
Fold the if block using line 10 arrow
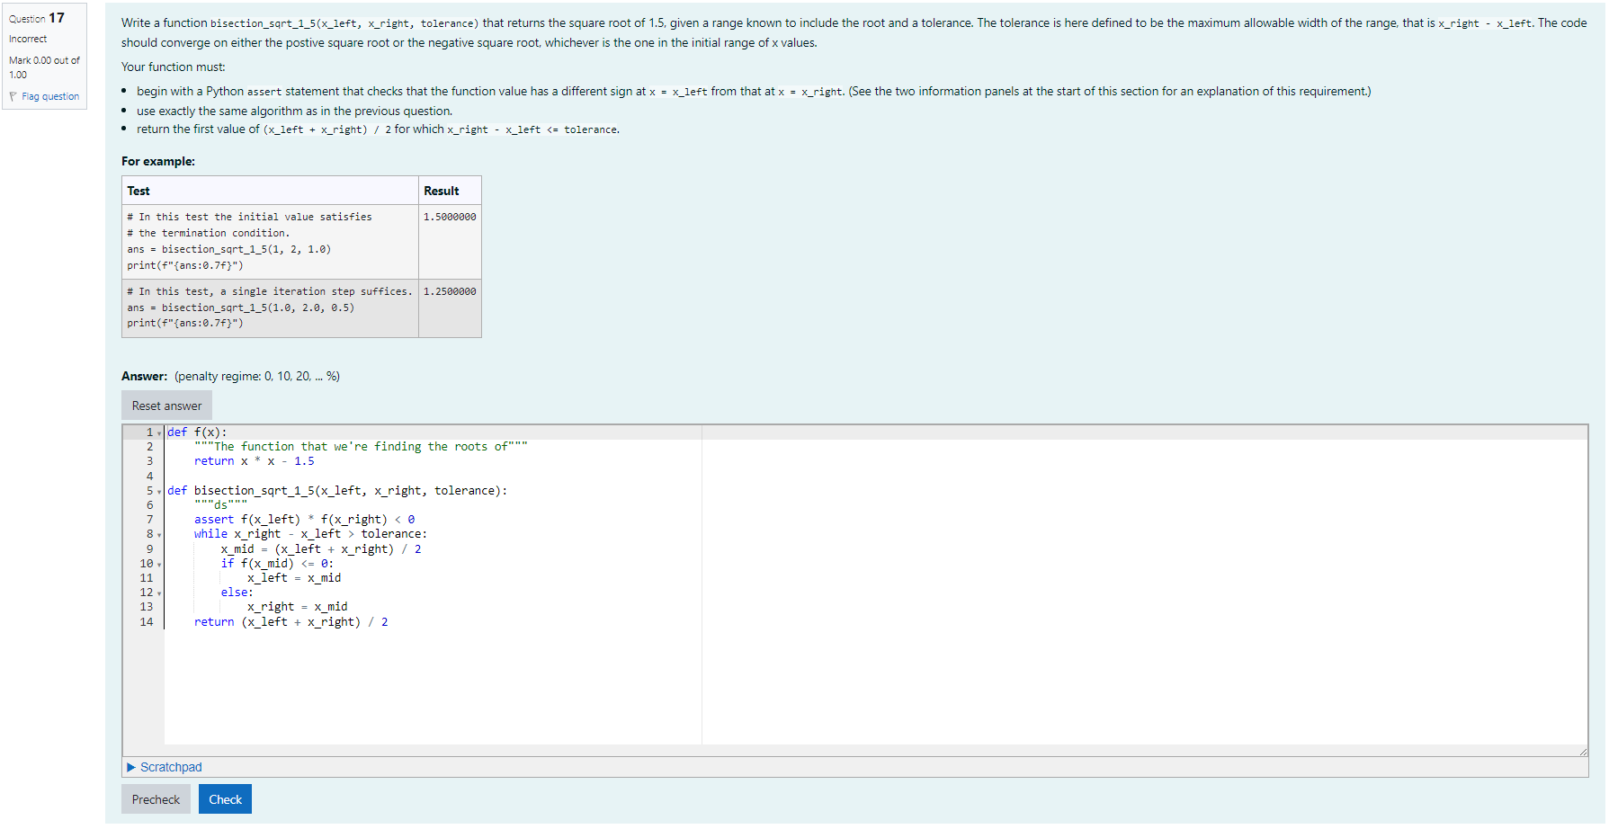click(158, 563)
